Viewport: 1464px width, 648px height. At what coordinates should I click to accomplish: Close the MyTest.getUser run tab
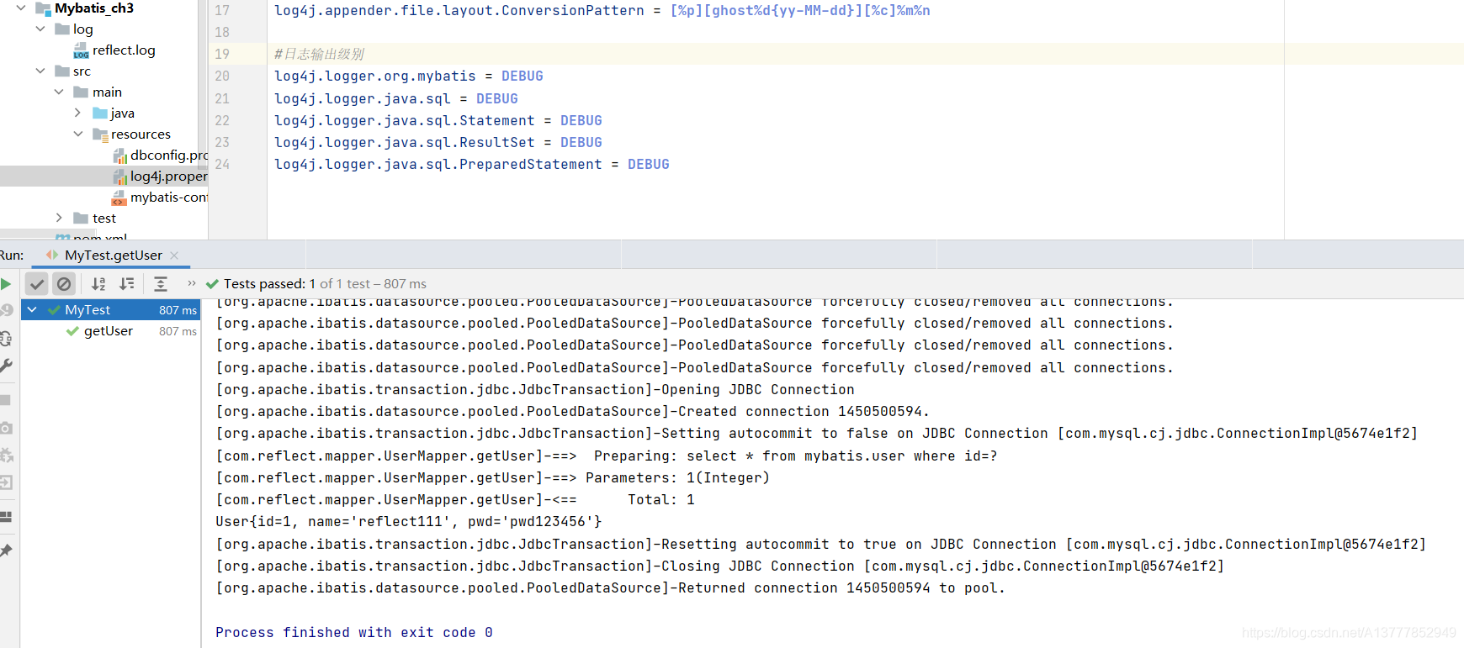pyautogui.click(x=174, y=255)
